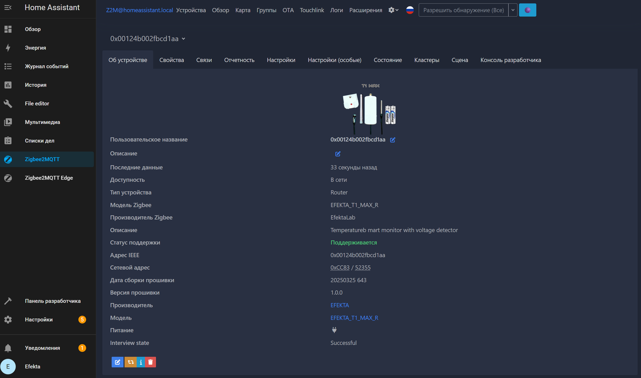Switch to the Состояние tab

click(388, 60)
